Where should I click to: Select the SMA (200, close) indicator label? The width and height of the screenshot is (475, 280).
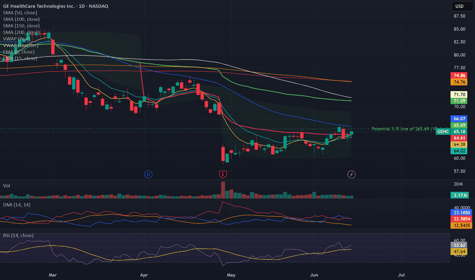click(21, 32)
